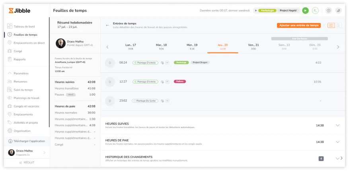Select the Mar., 18 day tab

coord(162,47)
